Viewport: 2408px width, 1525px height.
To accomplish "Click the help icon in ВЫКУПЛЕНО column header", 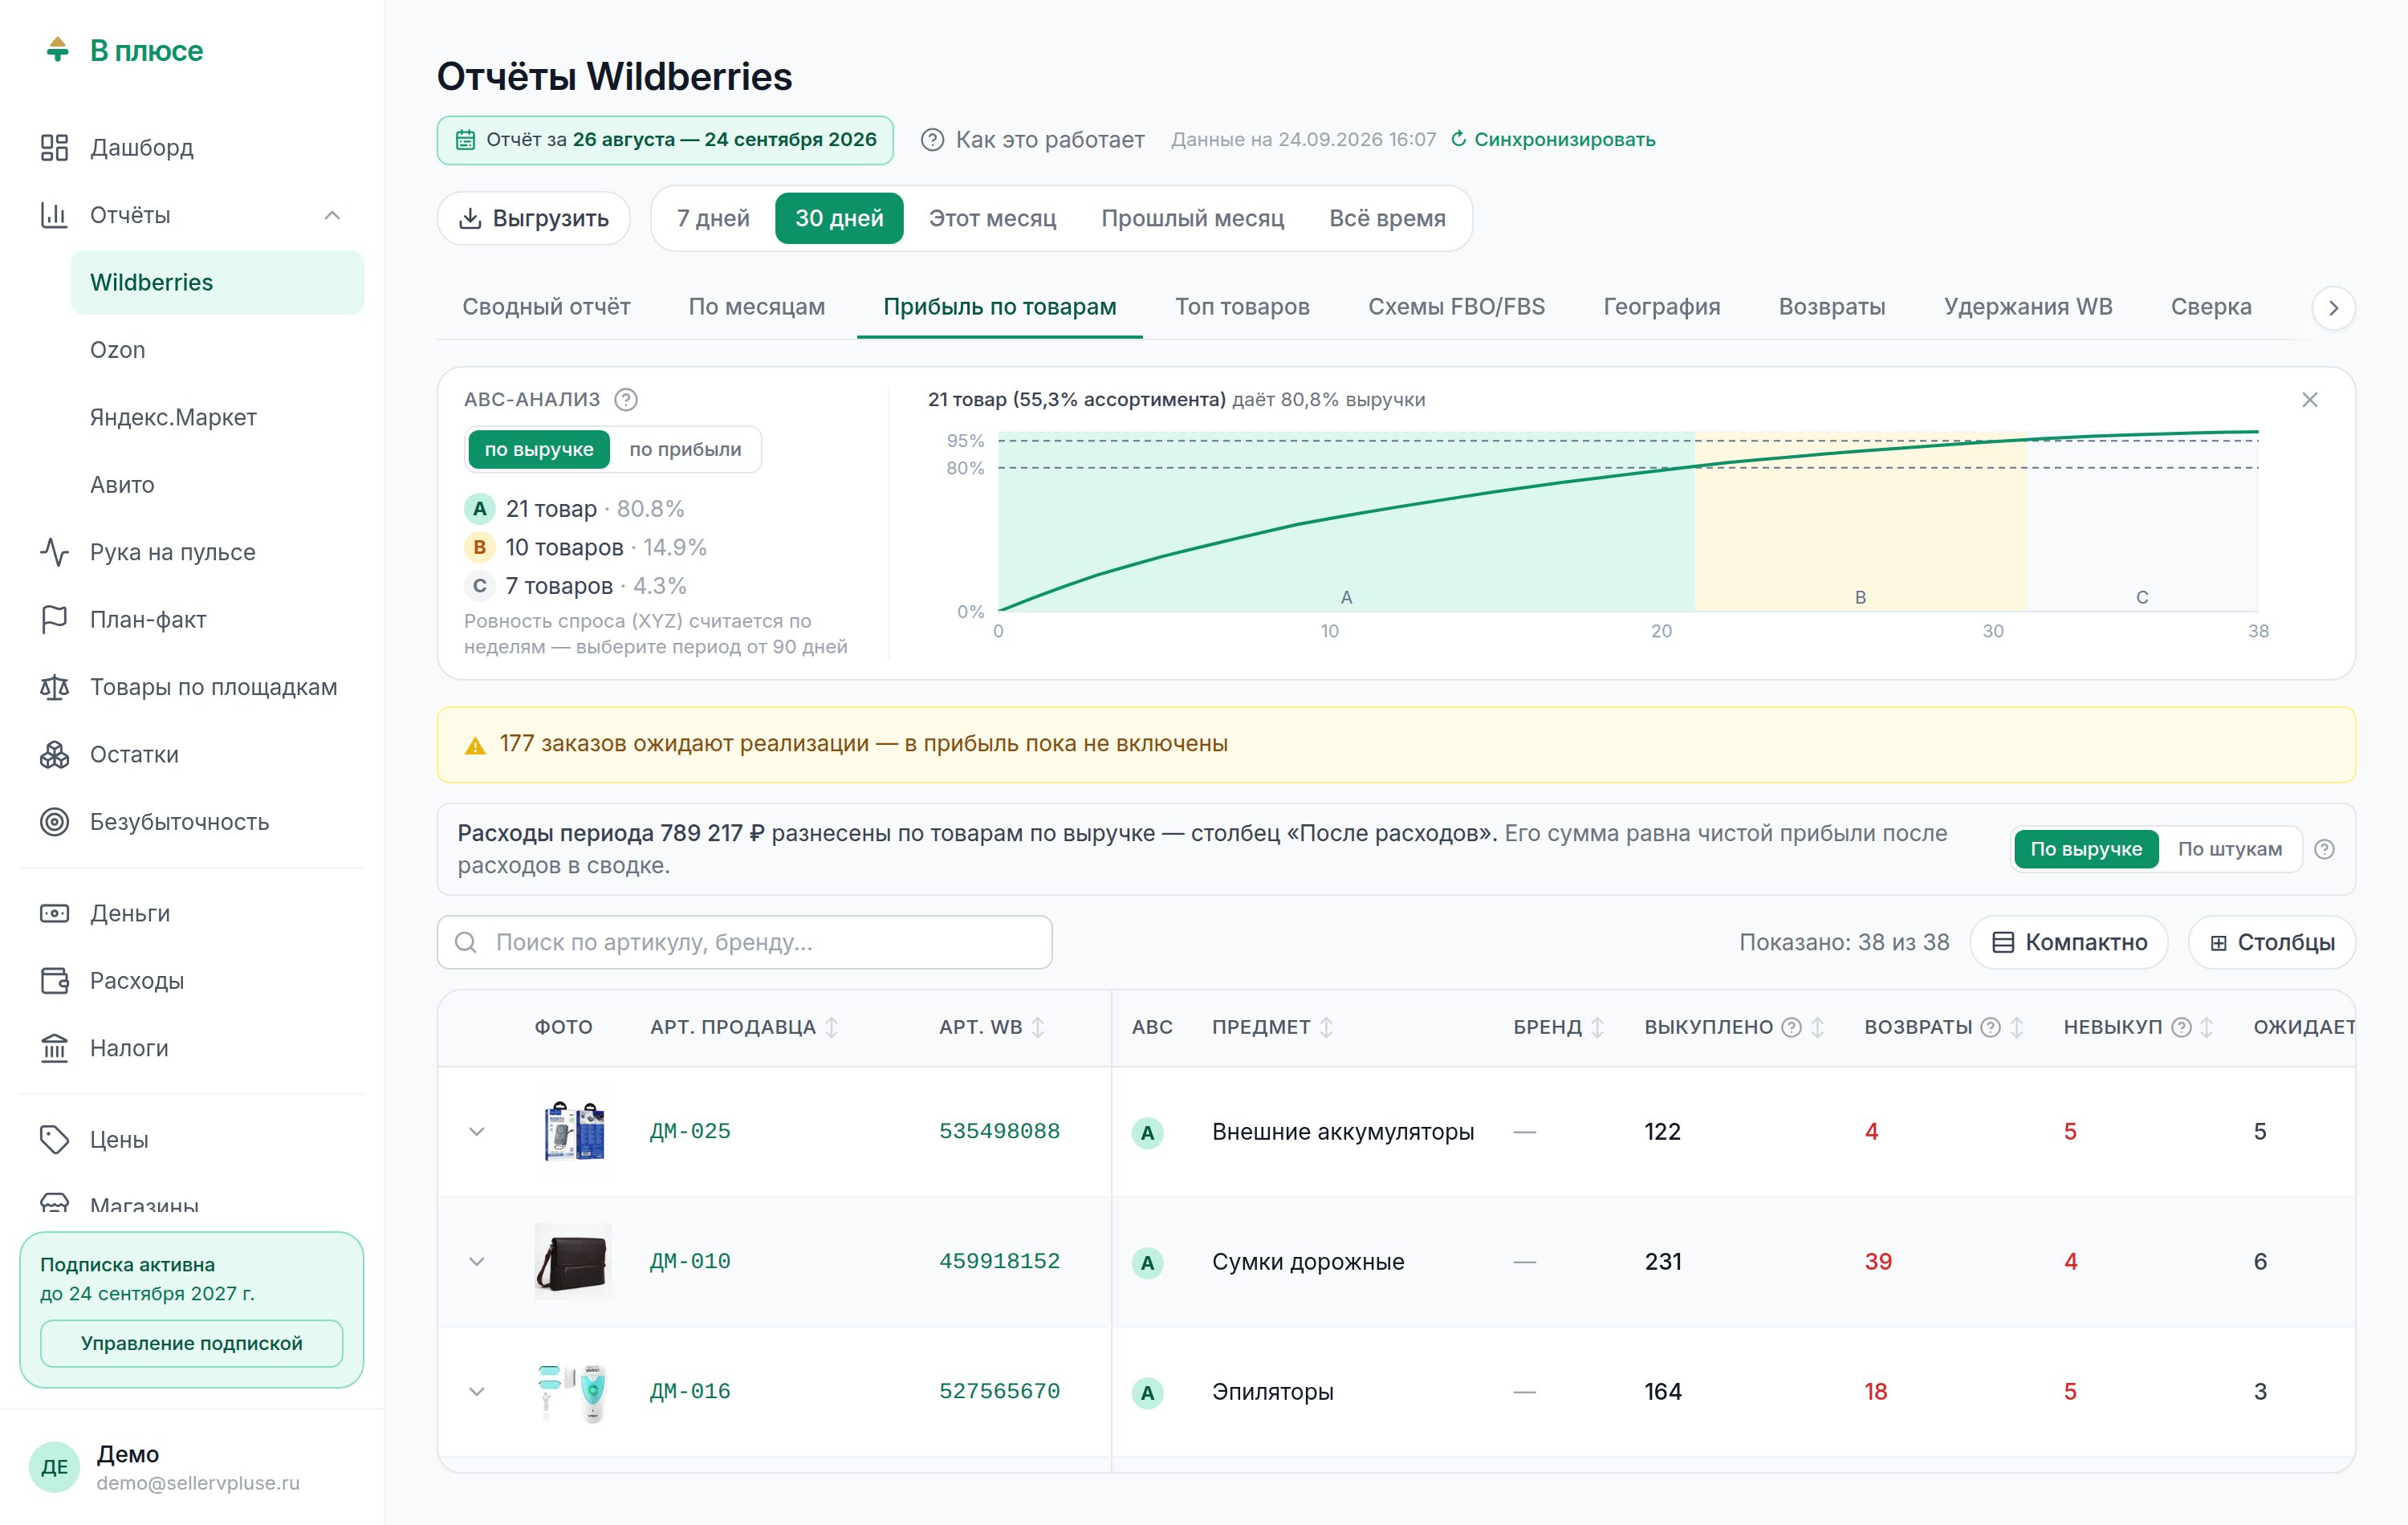I will [x=1791, y=1027].
